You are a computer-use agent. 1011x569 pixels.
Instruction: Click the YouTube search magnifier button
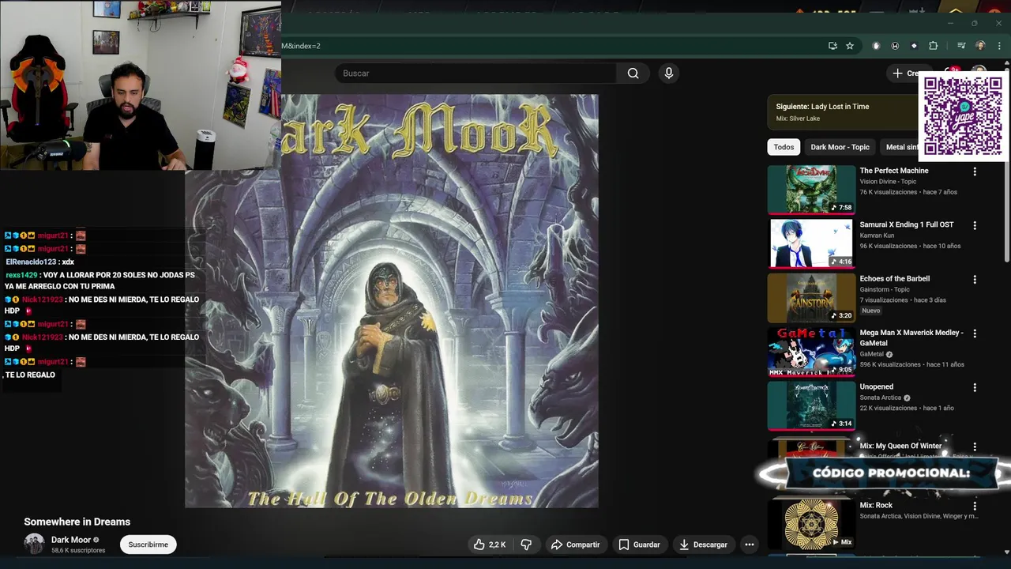(633, 73)
